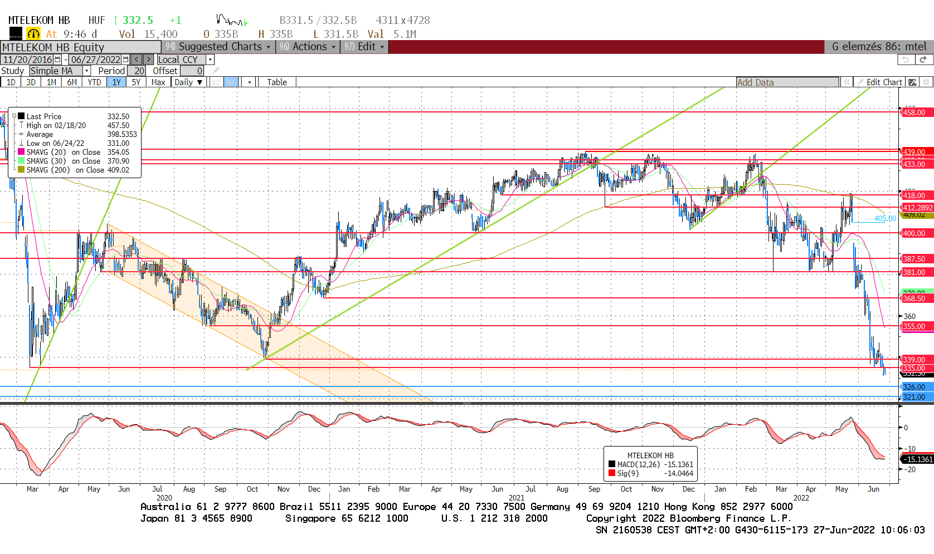Click the yellow gauge icon near ticker
This screenshot has width=934, height=554.
tap(33, 34)
